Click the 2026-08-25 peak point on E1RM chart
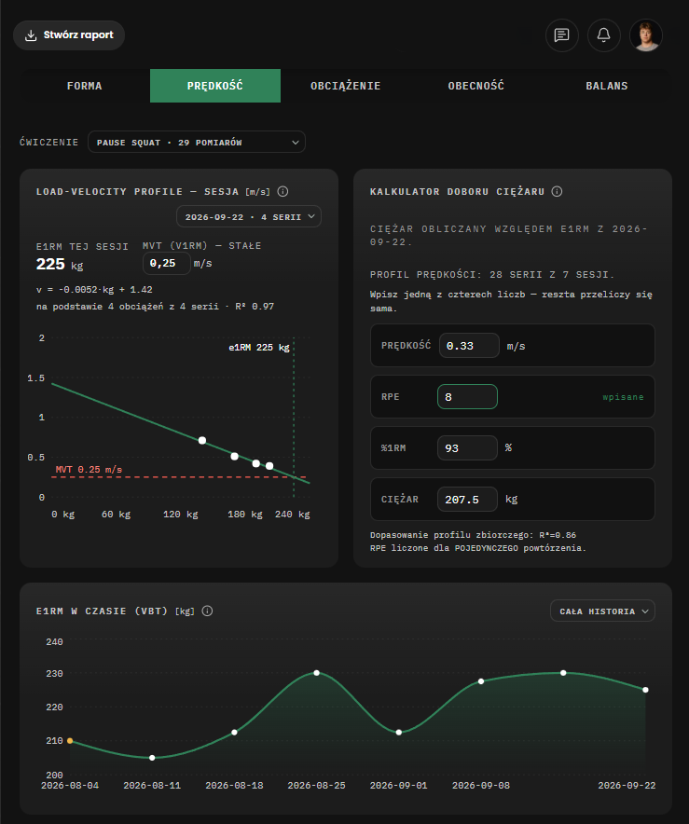This screenshot has width=689, height=824. 316,673
